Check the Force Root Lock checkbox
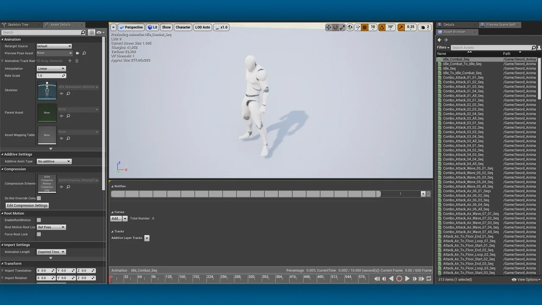542x305 pixels. tap(39, 234)
